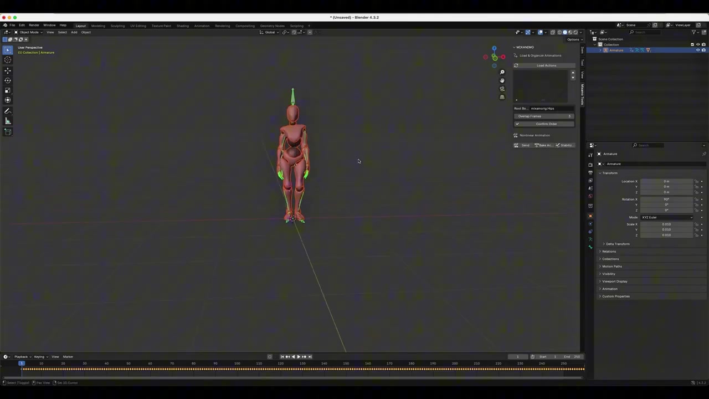
Task: Select the Rotate tool
Action: [8, 80]
